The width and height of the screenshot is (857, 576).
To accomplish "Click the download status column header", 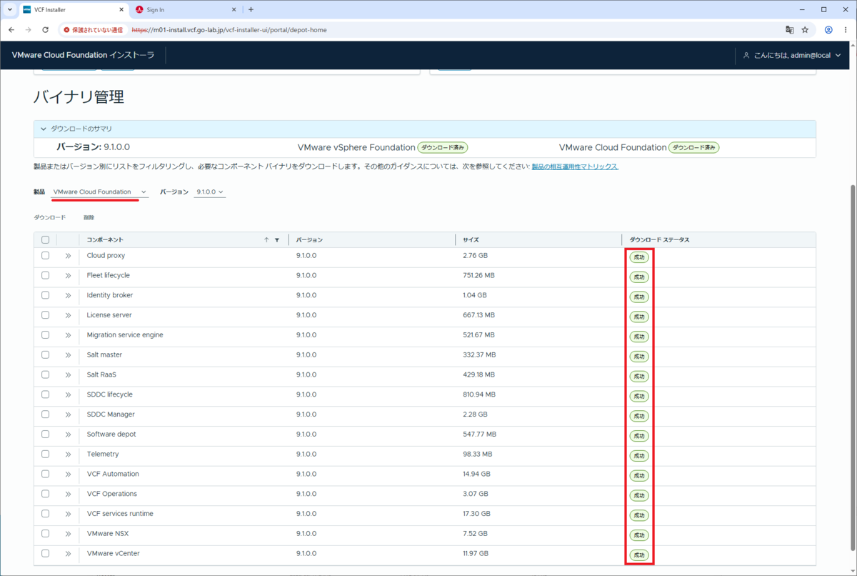I will click(x=659, y=240).
